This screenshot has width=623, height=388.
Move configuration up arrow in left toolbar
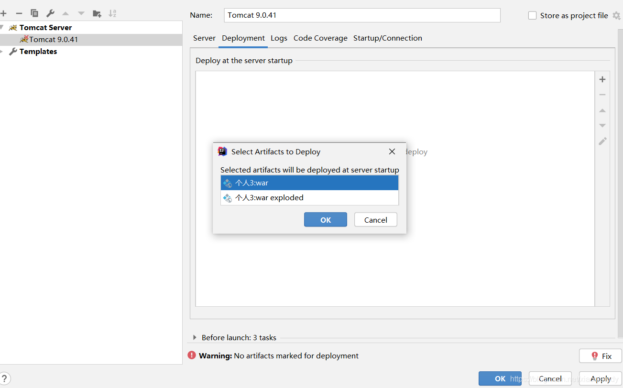point(66,13)
